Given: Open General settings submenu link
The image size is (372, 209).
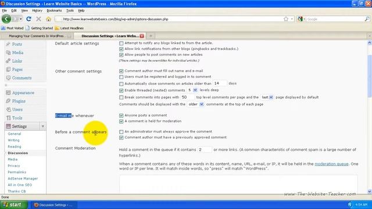Looking at the screenshot, I should (x=15, y=134).
